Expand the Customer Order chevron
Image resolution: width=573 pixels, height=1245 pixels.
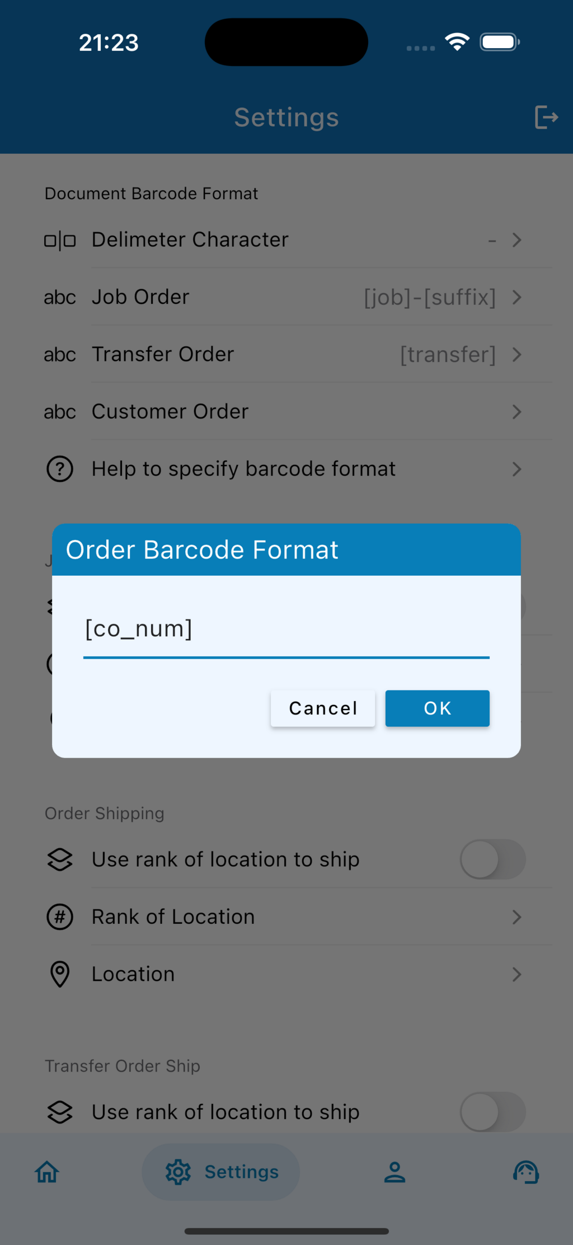click(516, 412)
